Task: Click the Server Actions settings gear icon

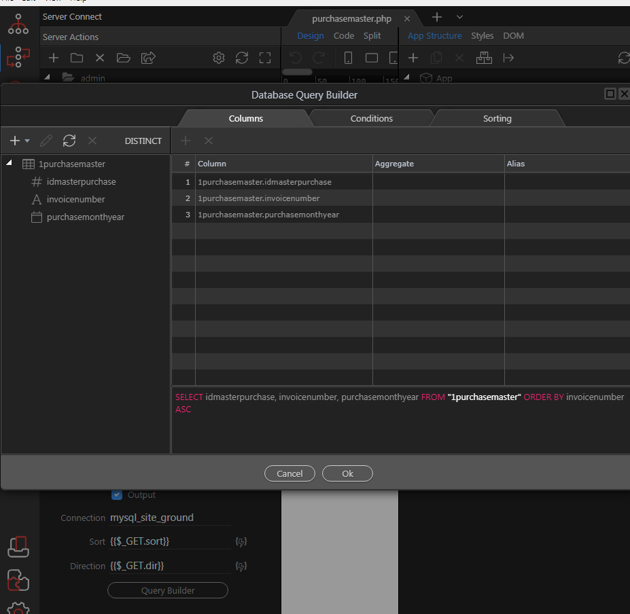Action: point(219,58)
